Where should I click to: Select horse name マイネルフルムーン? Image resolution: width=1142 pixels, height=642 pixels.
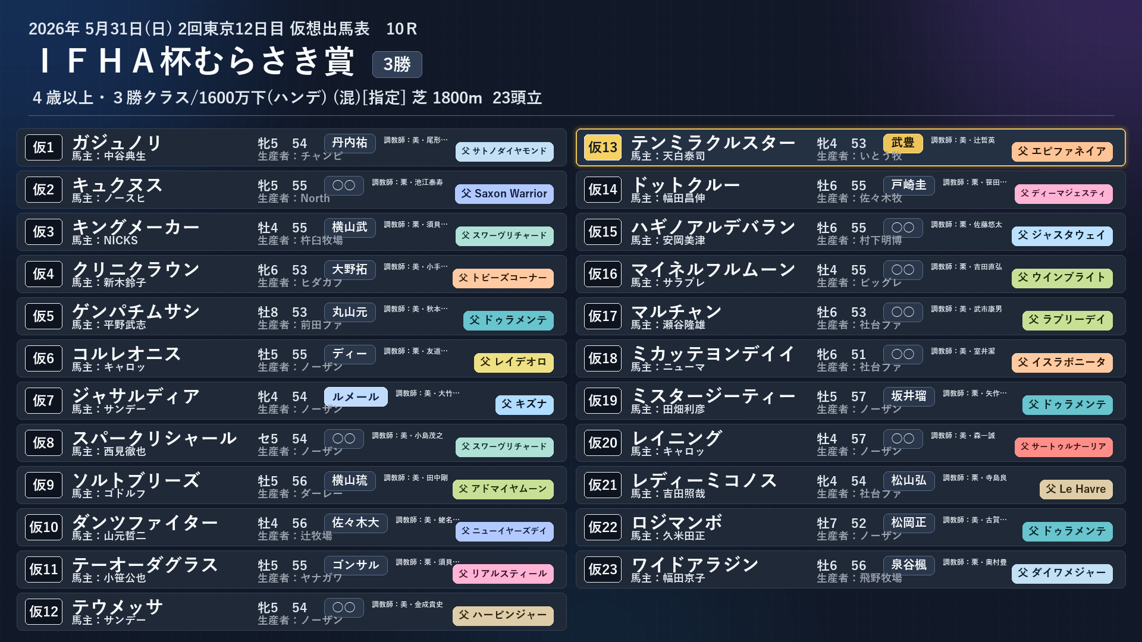click(713, 269)
